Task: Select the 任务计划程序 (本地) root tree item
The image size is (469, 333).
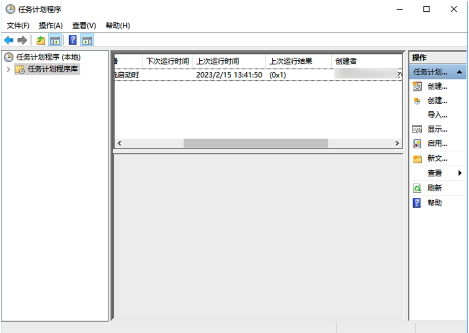Action: point(48,57)
